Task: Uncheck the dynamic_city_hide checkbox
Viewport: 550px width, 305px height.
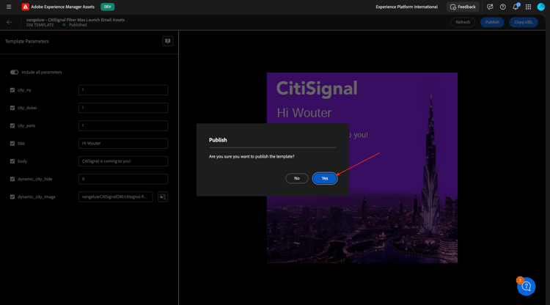Action: 12,179
